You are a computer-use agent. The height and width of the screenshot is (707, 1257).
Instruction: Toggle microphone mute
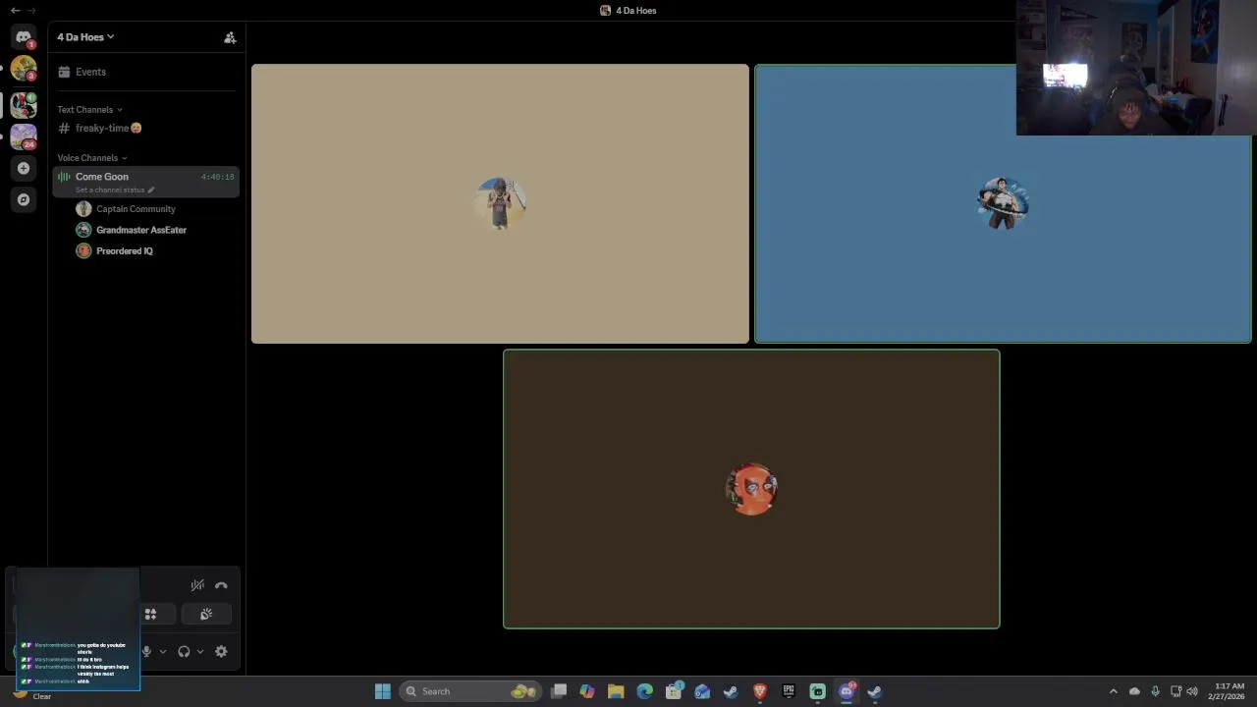coord(146,651)
